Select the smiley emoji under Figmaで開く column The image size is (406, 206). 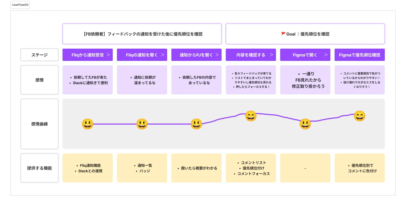click(305, 124)
